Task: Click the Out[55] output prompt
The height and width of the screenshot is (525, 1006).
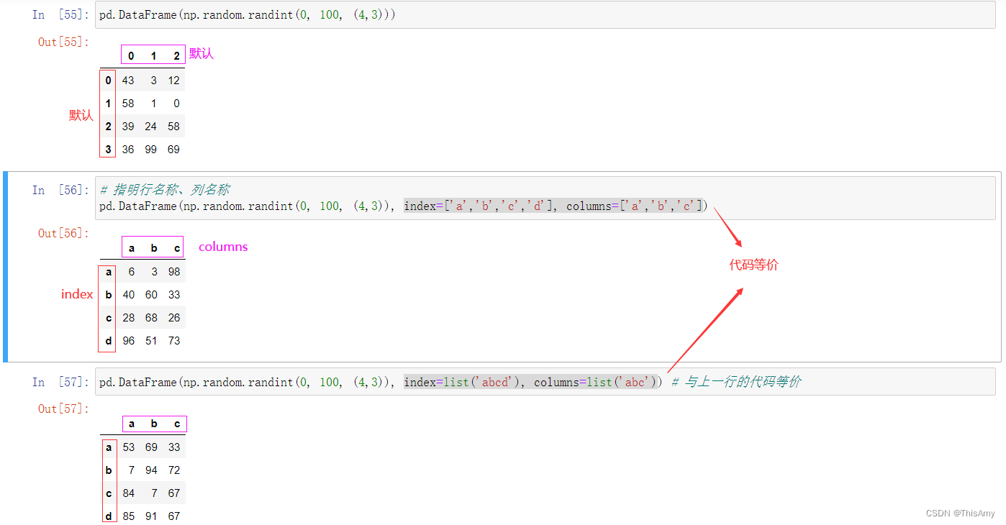Action: point(63,42)
